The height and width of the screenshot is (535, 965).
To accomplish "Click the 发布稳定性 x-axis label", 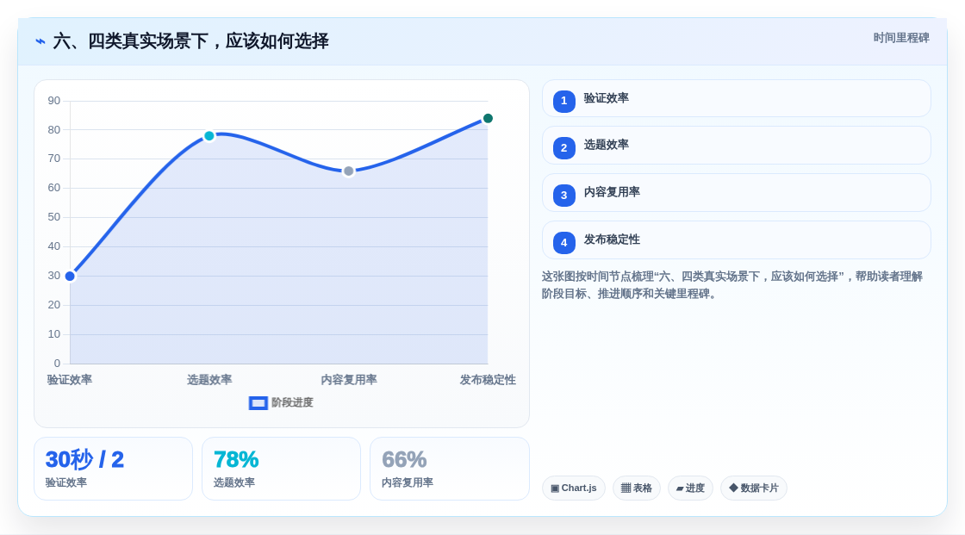I will click(488, 380).
